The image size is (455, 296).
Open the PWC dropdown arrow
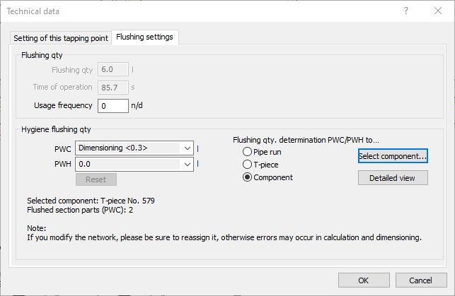[x=187, y=148]
